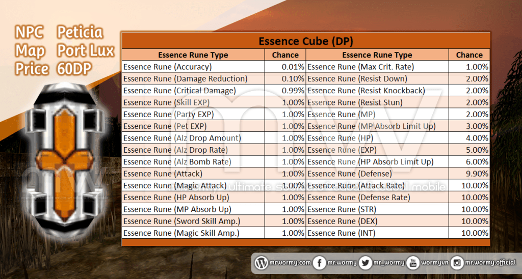Click the Twitter bird icon
Screen dimensions: 522x279
(x=365, y=263)
